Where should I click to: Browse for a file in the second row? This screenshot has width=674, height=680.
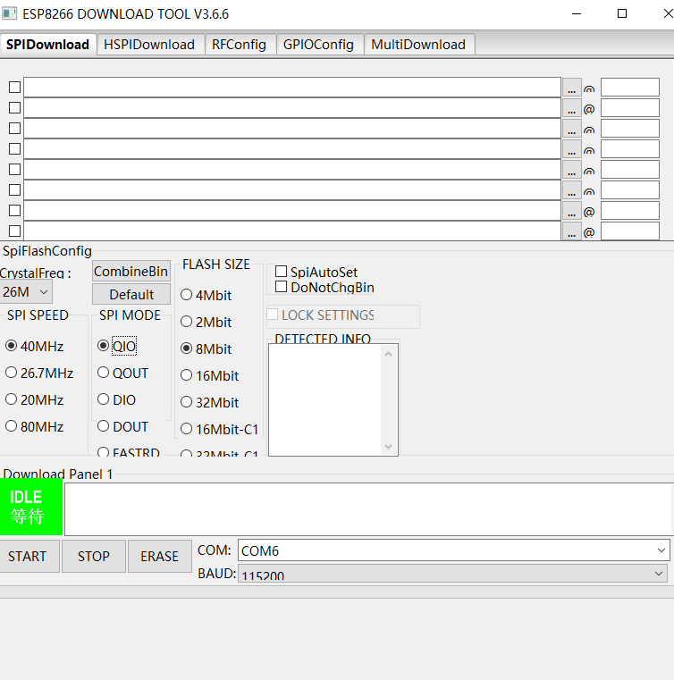pyautogui.click(x=571, y=108)
